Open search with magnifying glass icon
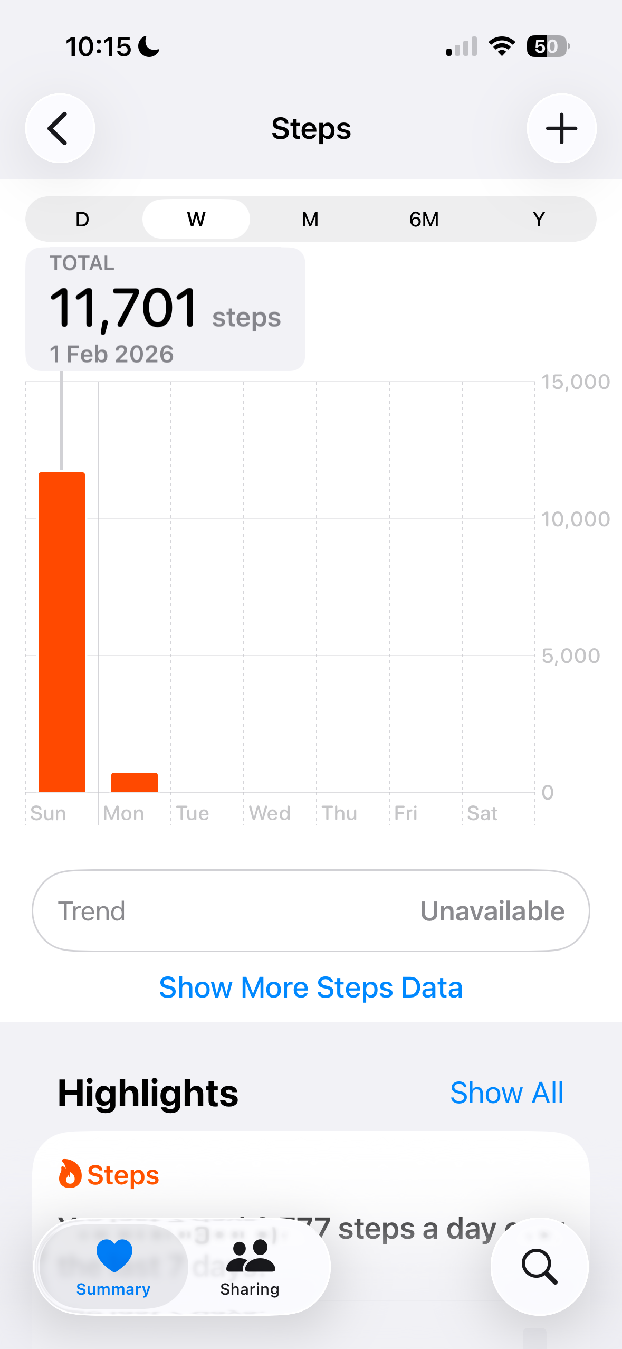Image resolution: width=622 pixels, height=1349 pixels. [x=539, y=1266]
